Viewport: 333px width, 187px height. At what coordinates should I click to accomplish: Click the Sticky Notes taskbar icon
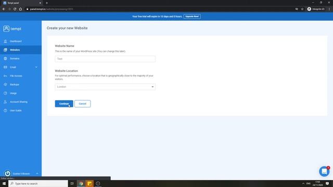click(89, 183)
